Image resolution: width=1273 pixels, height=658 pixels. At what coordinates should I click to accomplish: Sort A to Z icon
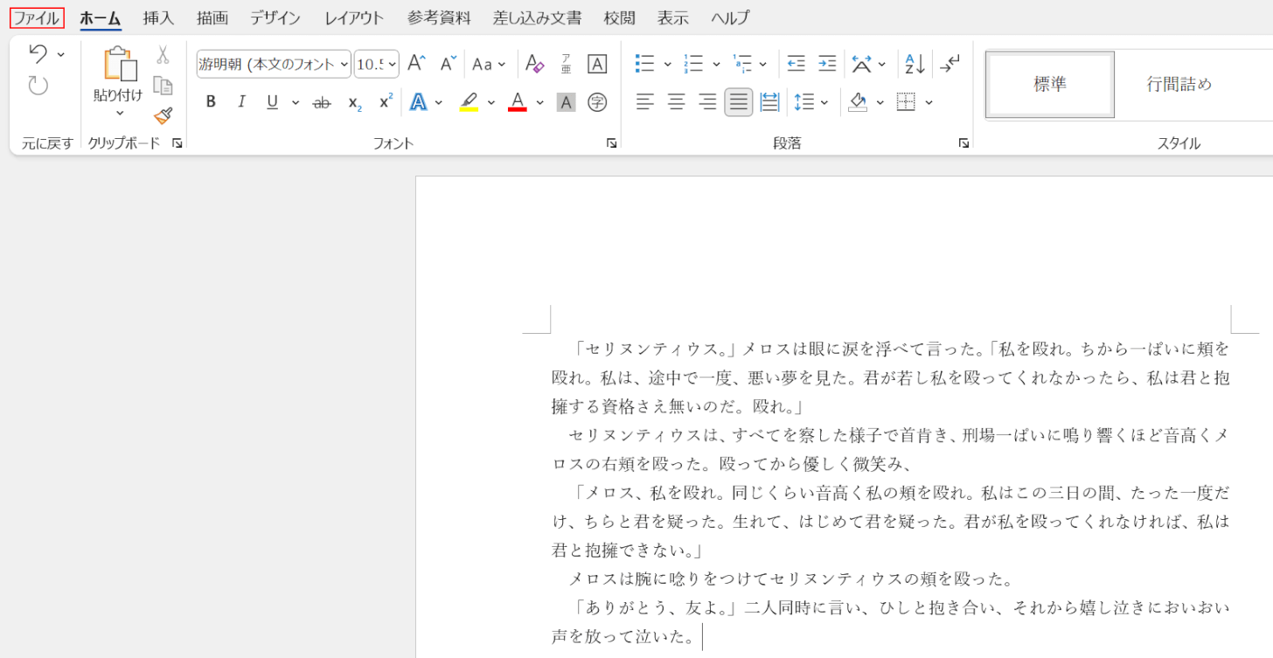915,64
